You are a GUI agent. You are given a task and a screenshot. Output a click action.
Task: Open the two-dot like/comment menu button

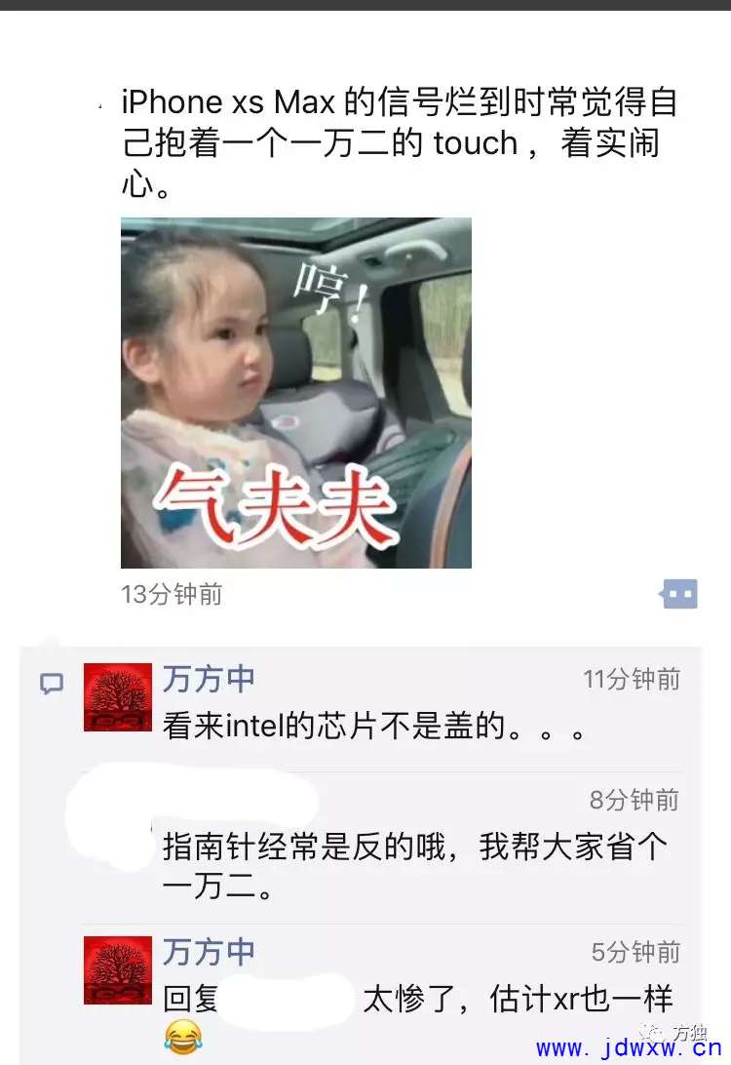click(678, 594)
